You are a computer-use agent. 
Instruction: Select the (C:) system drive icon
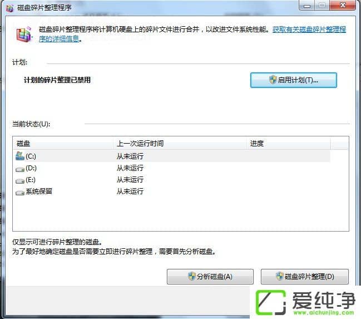pos(20,156)
